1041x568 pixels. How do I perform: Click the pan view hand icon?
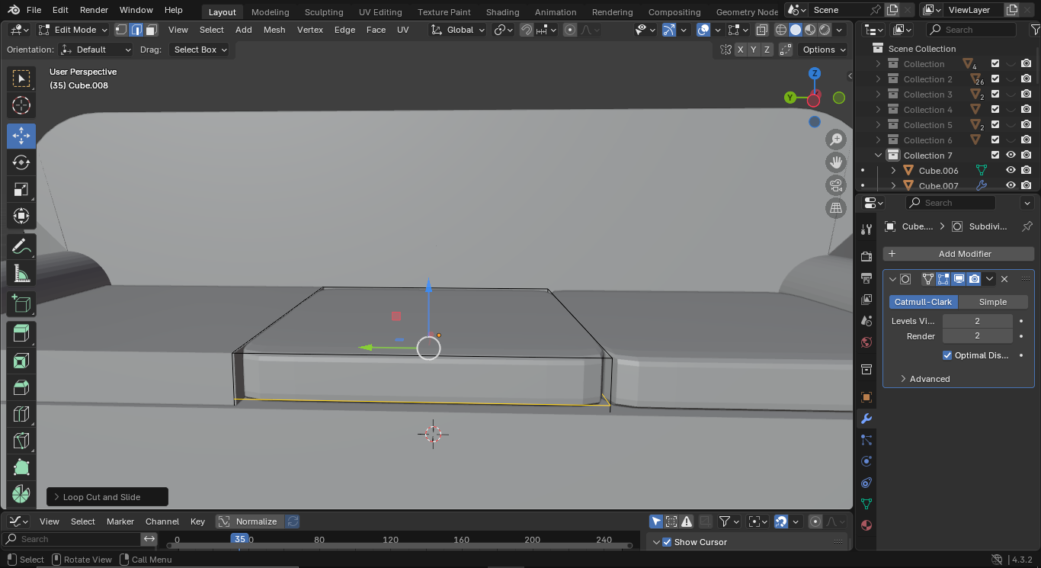point(836,162)
